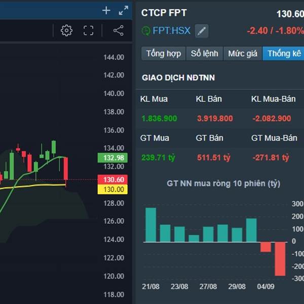Click the 23/08 date label under bar chart
This screenshot has width=304, height=304.
tap(179, 287)
